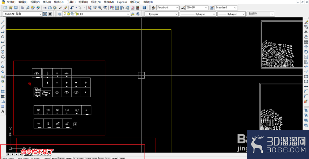
Task: Select the Spline tool
Action: 3,61
